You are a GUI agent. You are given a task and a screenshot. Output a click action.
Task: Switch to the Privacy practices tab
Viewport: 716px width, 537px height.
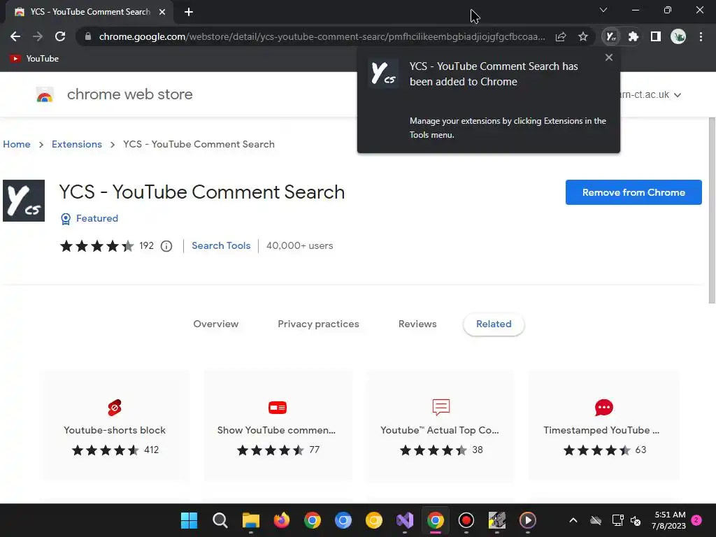(x=318, y=324)
